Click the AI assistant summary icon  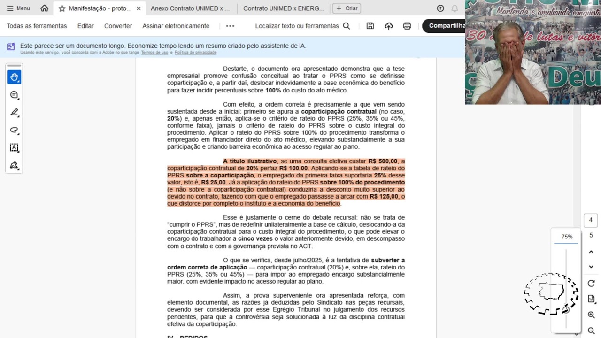click(11, 46)
